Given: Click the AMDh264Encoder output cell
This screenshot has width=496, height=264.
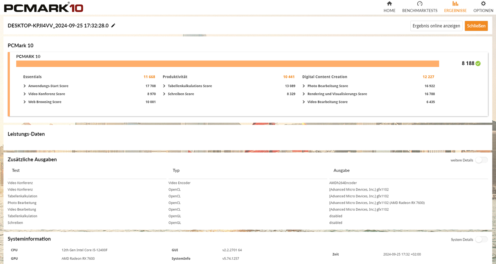Looking at the screenshot, I should click(343, 183).
